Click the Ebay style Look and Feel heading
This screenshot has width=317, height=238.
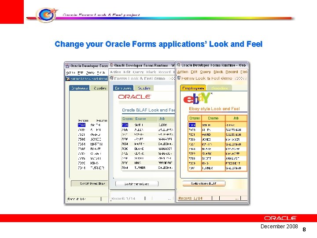coord(214,109)
